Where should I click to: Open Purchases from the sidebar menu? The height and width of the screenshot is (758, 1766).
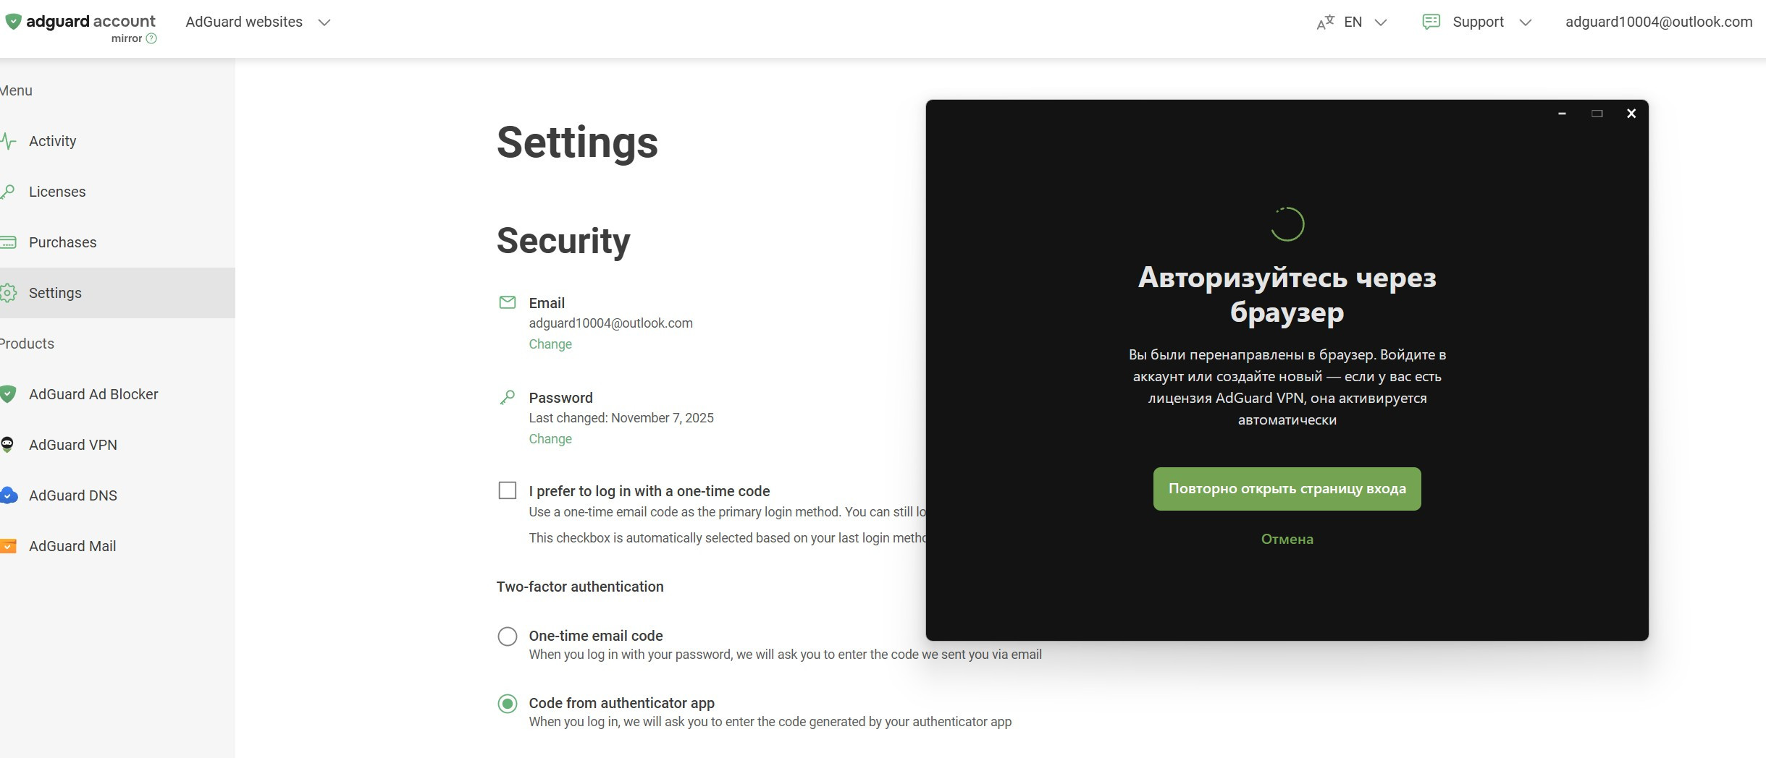point(117,242)
